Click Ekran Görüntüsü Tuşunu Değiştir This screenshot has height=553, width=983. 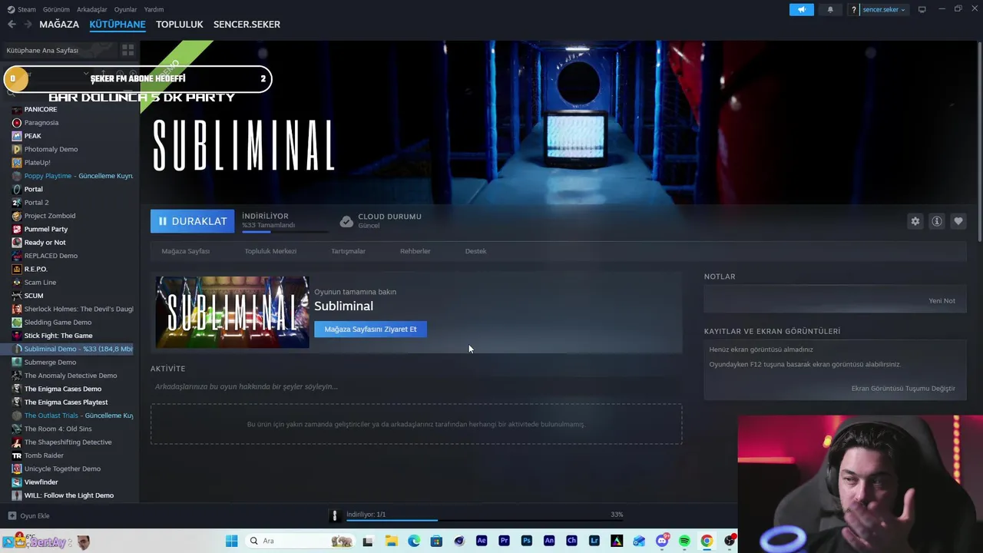click(903, 389)
